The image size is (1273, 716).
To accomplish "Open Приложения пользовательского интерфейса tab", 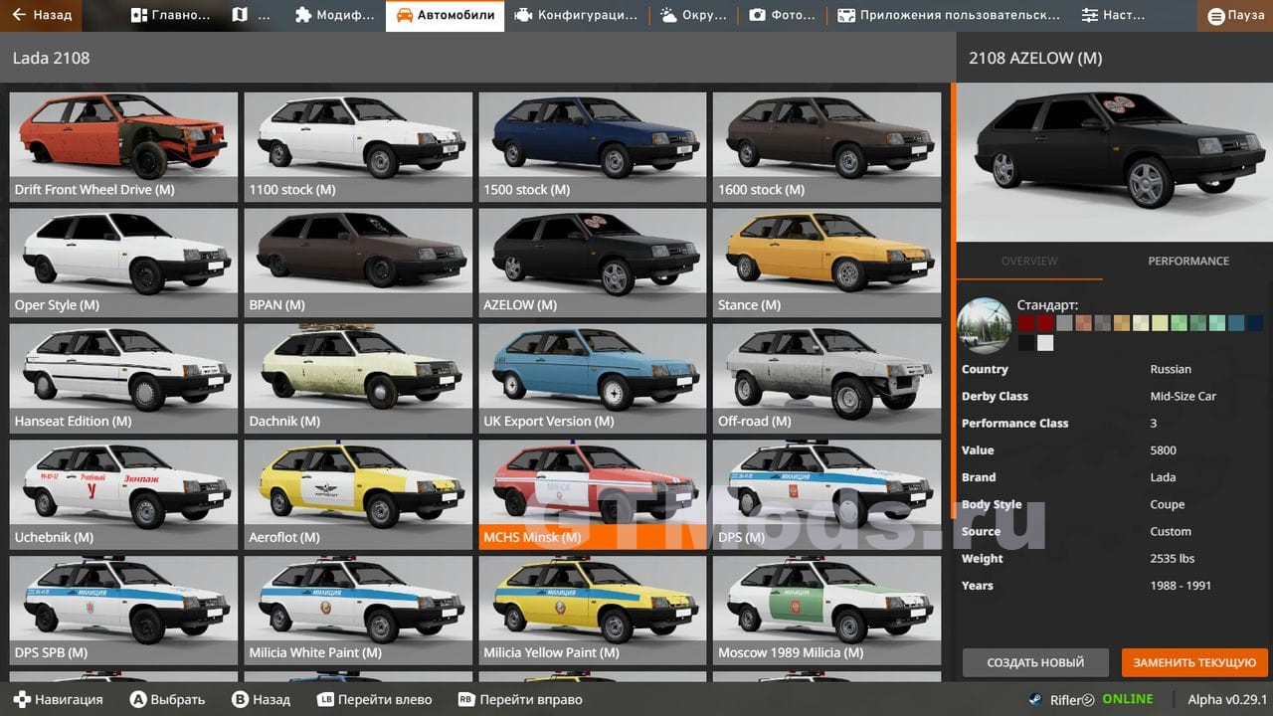I will pyautogui.click(x=949, y=15).
